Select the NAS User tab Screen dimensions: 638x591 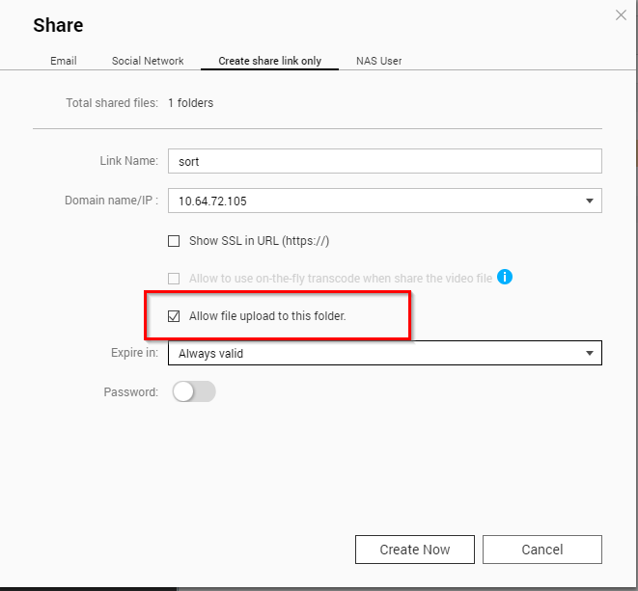pos(378,61)
